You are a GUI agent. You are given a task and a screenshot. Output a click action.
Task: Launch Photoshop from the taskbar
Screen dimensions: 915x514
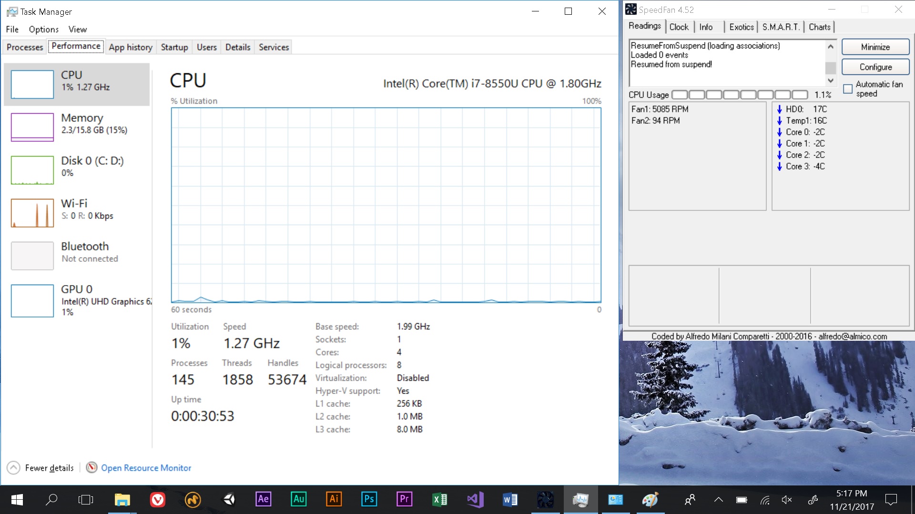(x=369, y=499)
